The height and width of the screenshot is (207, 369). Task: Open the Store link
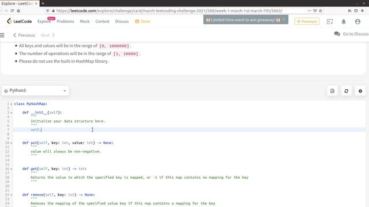click(x=142, y=21)
